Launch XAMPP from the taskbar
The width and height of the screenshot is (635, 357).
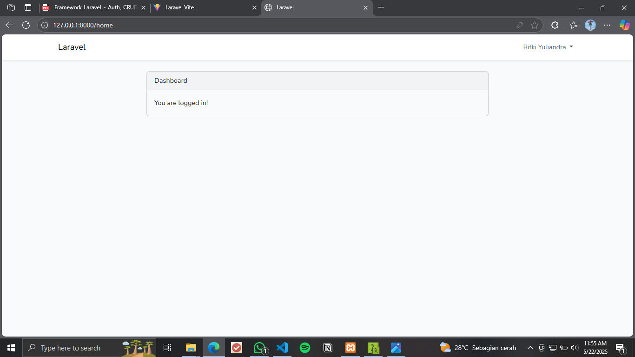(351, 348)
